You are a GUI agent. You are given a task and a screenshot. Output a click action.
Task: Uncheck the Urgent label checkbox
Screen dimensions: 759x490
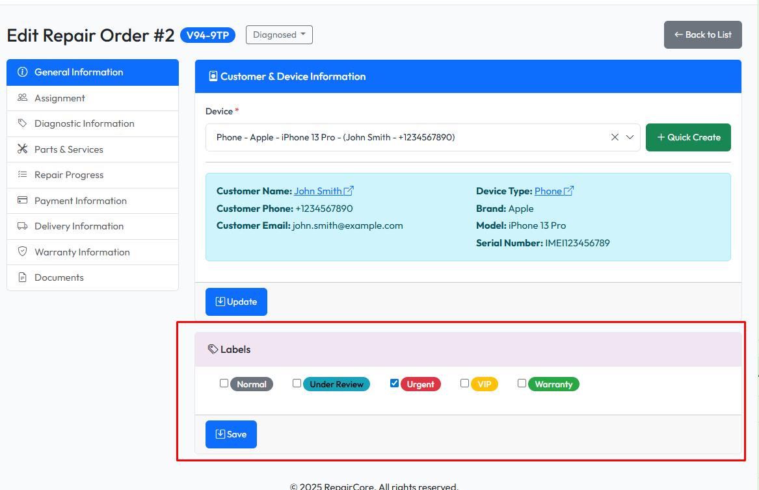(x=394, y=383)
